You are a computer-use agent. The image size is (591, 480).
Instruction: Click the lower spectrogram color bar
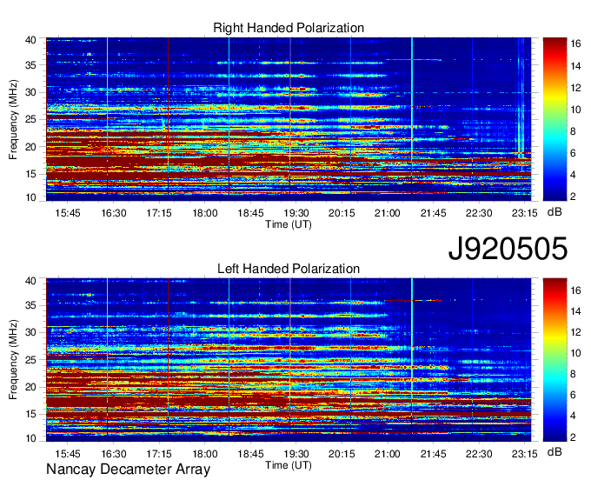(554, 360)
